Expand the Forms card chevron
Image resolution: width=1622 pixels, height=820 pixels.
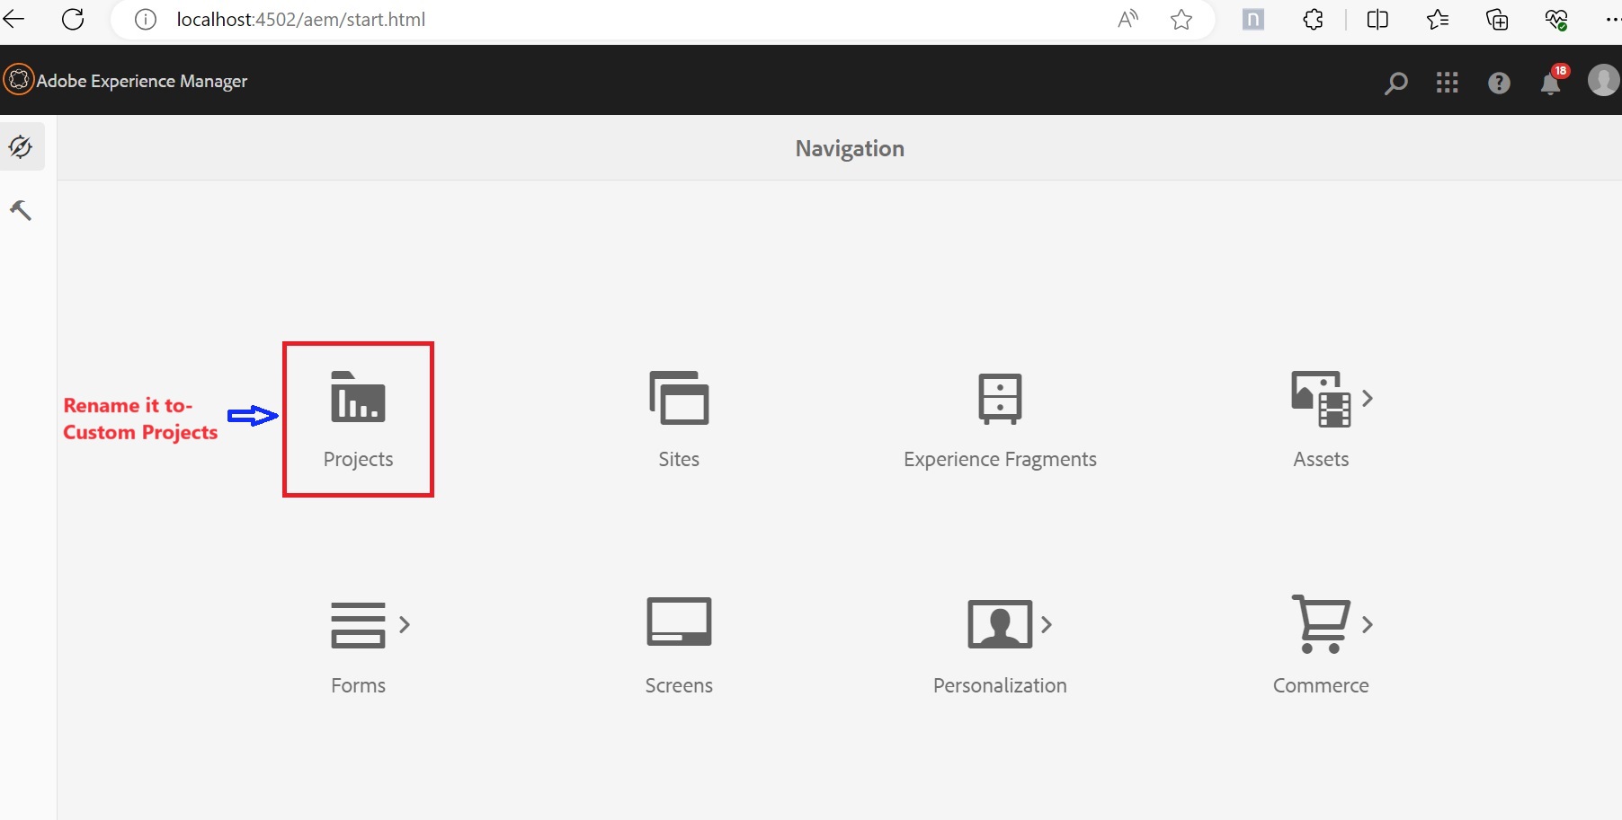(x=404, y=625)
